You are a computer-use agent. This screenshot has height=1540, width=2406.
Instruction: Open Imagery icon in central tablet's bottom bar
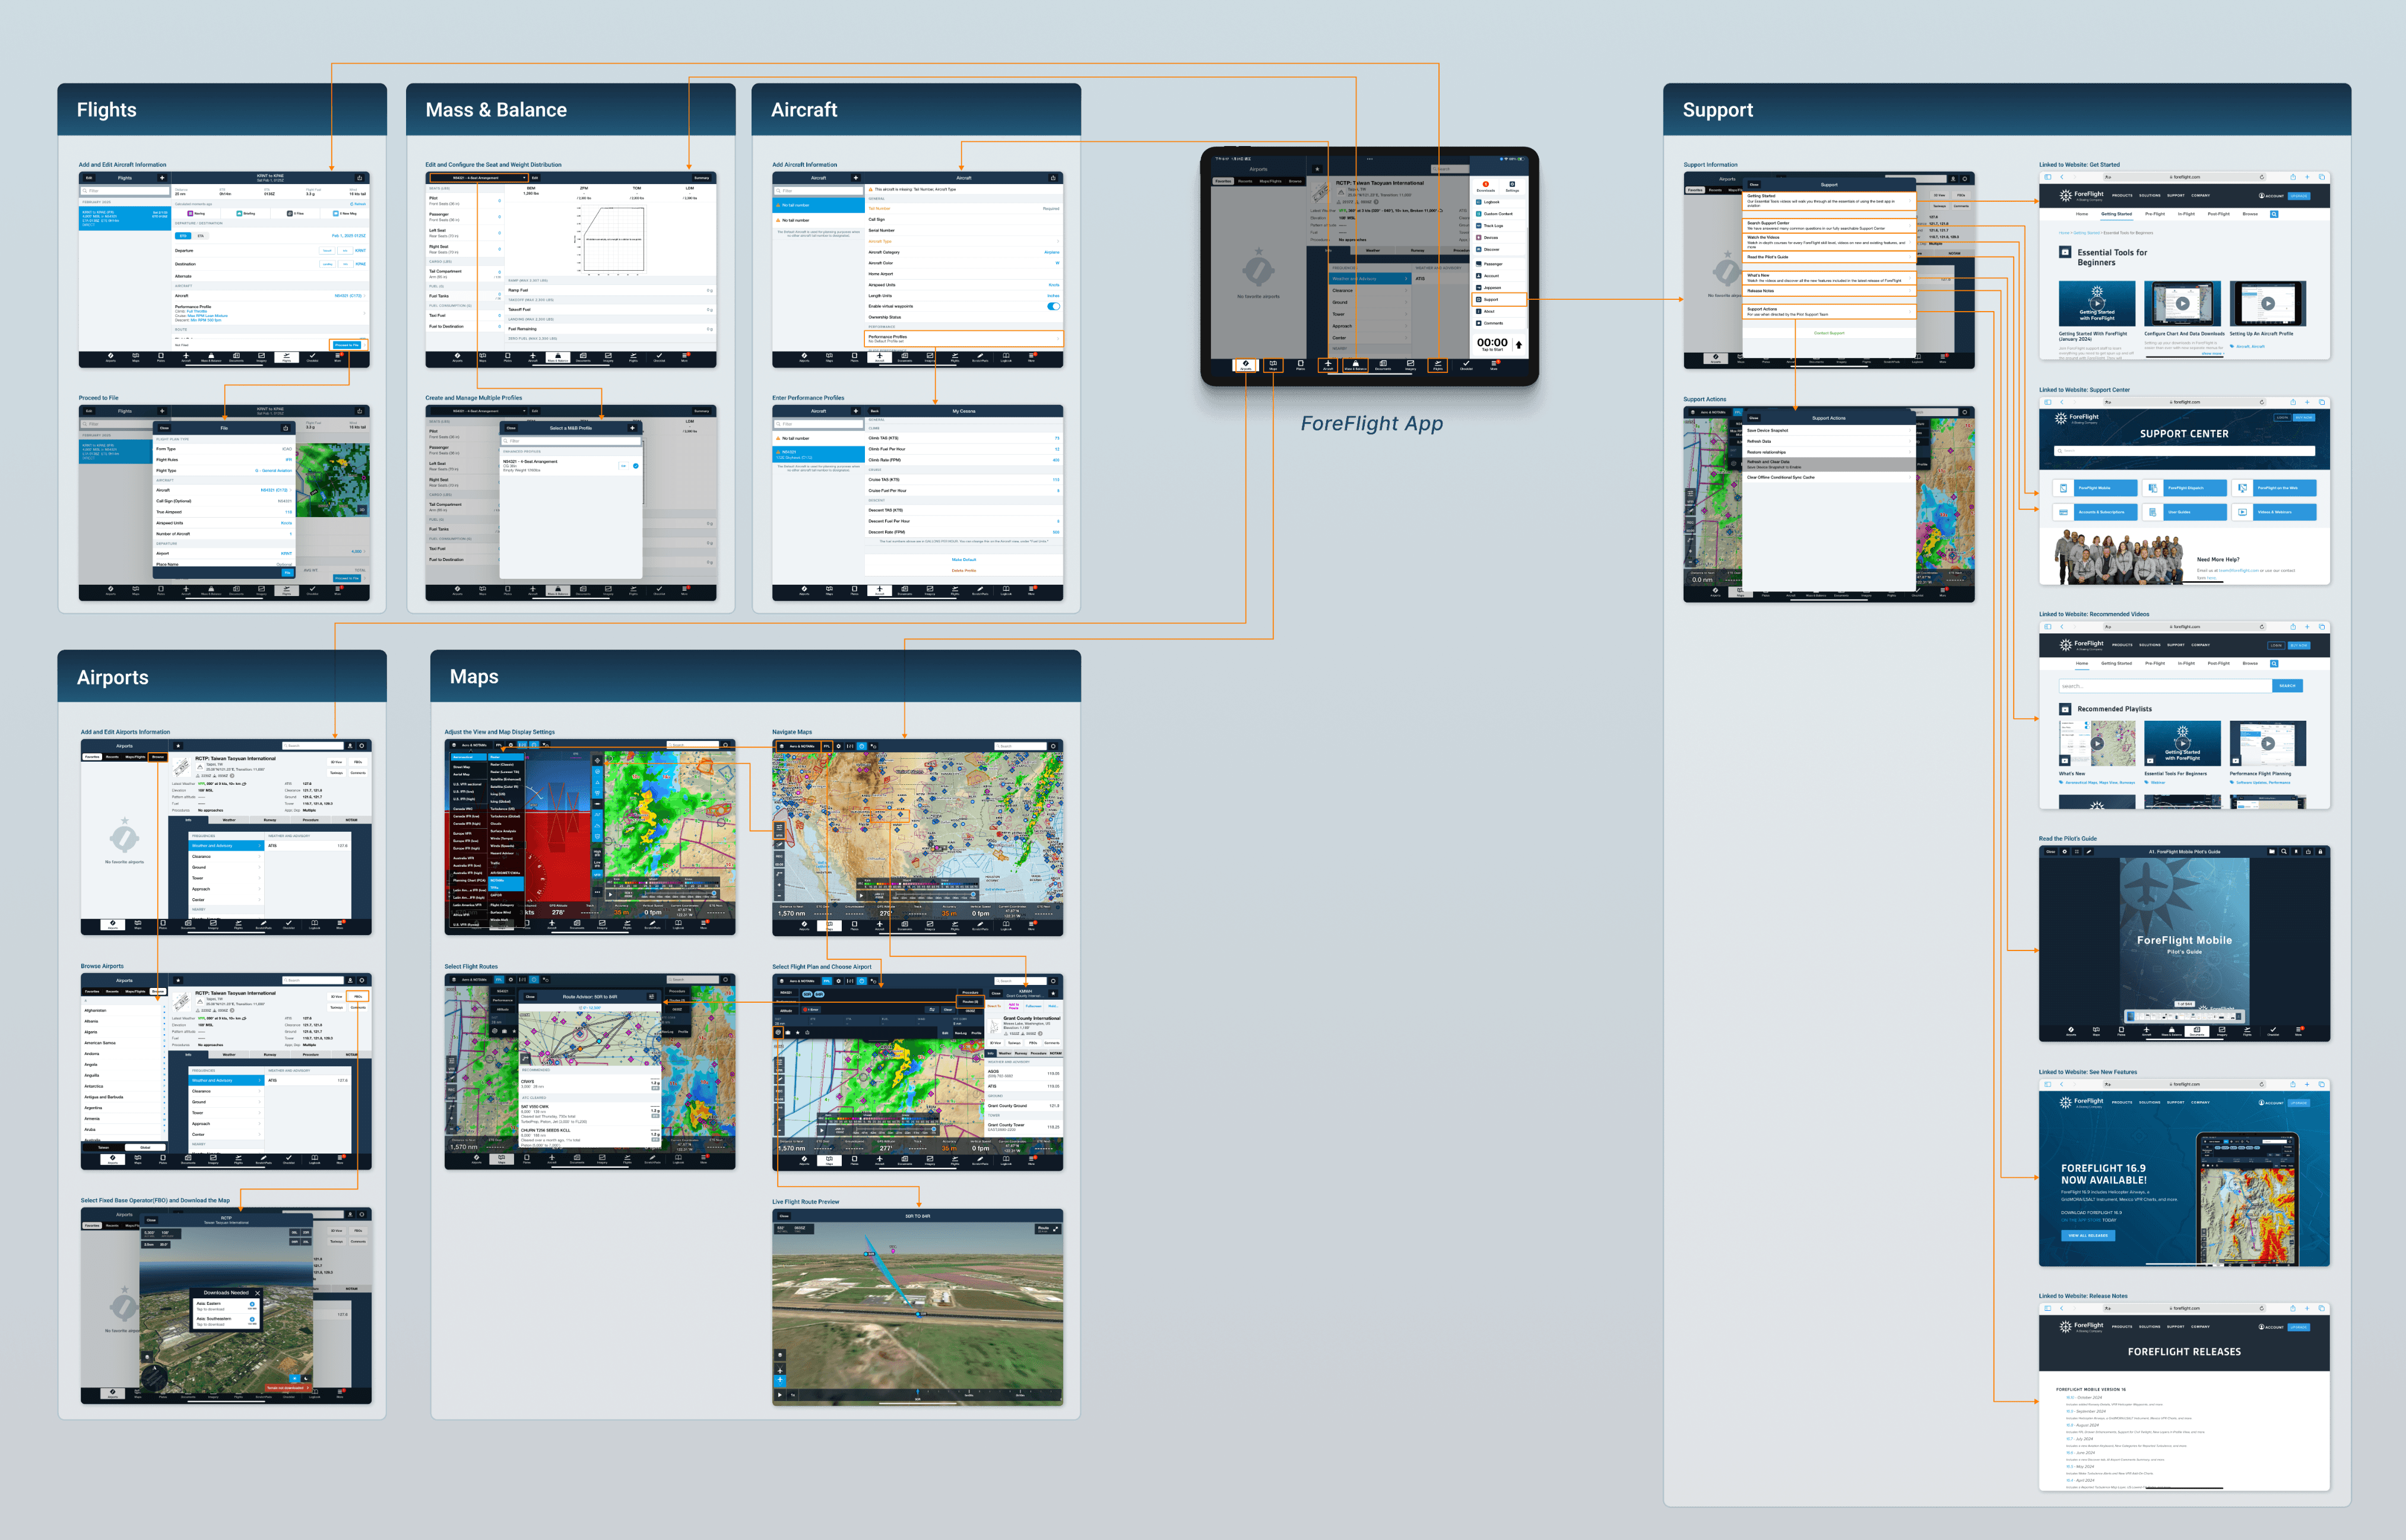[x=1410, y=365]
